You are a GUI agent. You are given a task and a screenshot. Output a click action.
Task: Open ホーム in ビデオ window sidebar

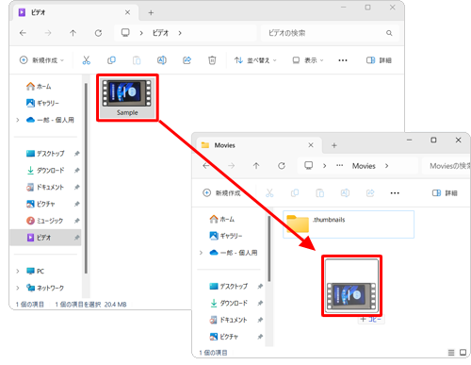pyautogui.click(x=39, y=86)
